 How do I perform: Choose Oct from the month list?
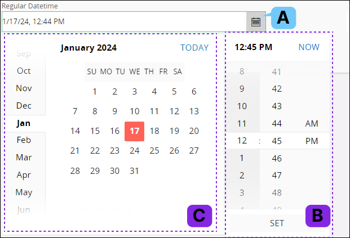pyautogui.click(x=24, y=71)
